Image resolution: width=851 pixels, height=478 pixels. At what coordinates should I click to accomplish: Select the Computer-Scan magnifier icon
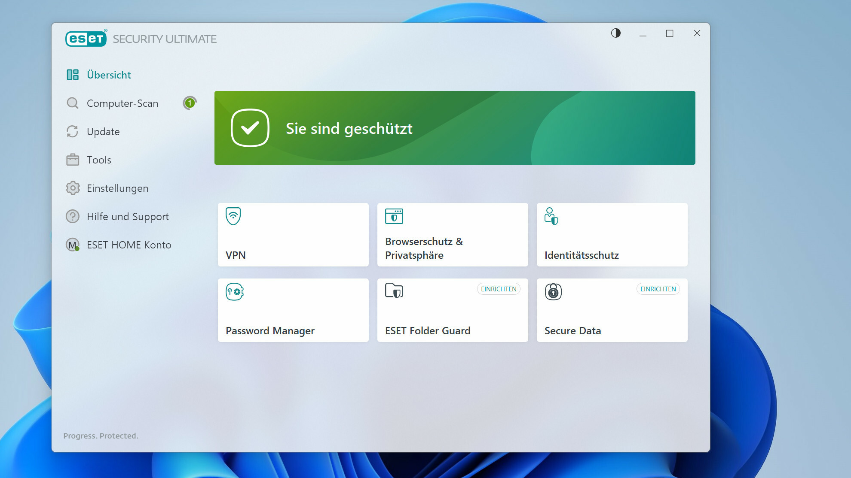72,103
